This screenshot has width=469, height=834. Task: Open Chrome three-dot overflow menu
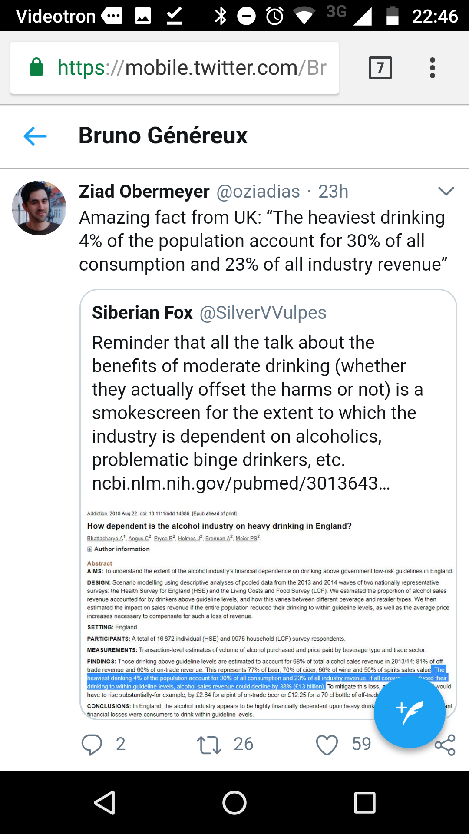coord(432,68)
